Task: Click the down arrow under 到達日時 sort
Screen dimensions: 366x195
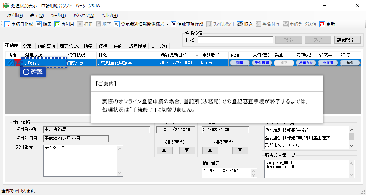Action: tap(187, 150)
